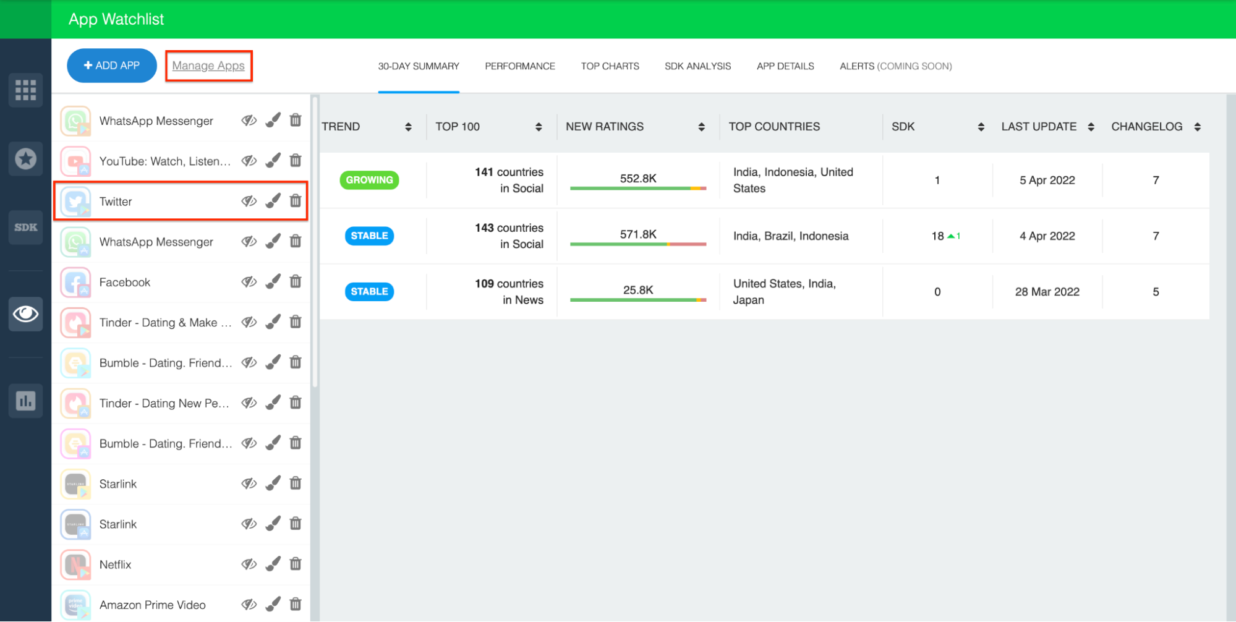Switch to the PERFORMANCE tab
The image size is (1236, 622).
tap(520, 66)
